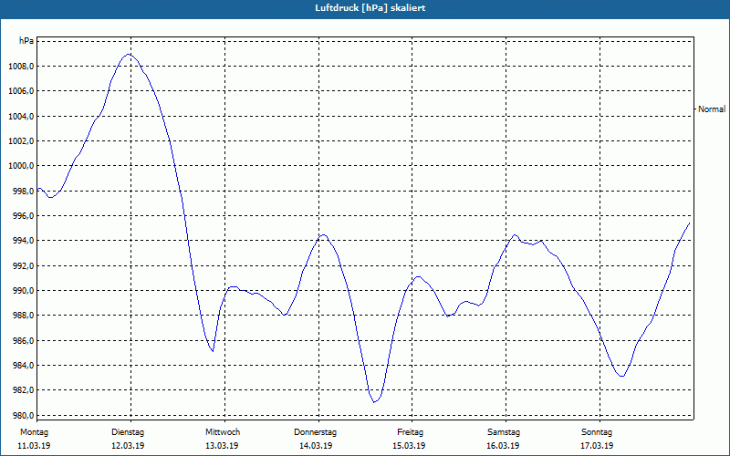Select the 982,0 y-axis value

tap(23, 390)
